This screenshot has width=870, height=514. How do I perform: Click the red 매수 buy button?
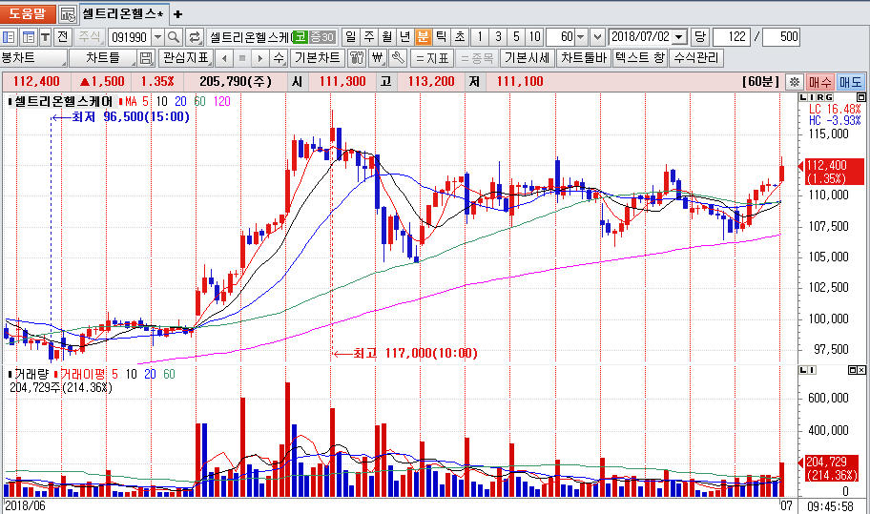click(820, 82)
